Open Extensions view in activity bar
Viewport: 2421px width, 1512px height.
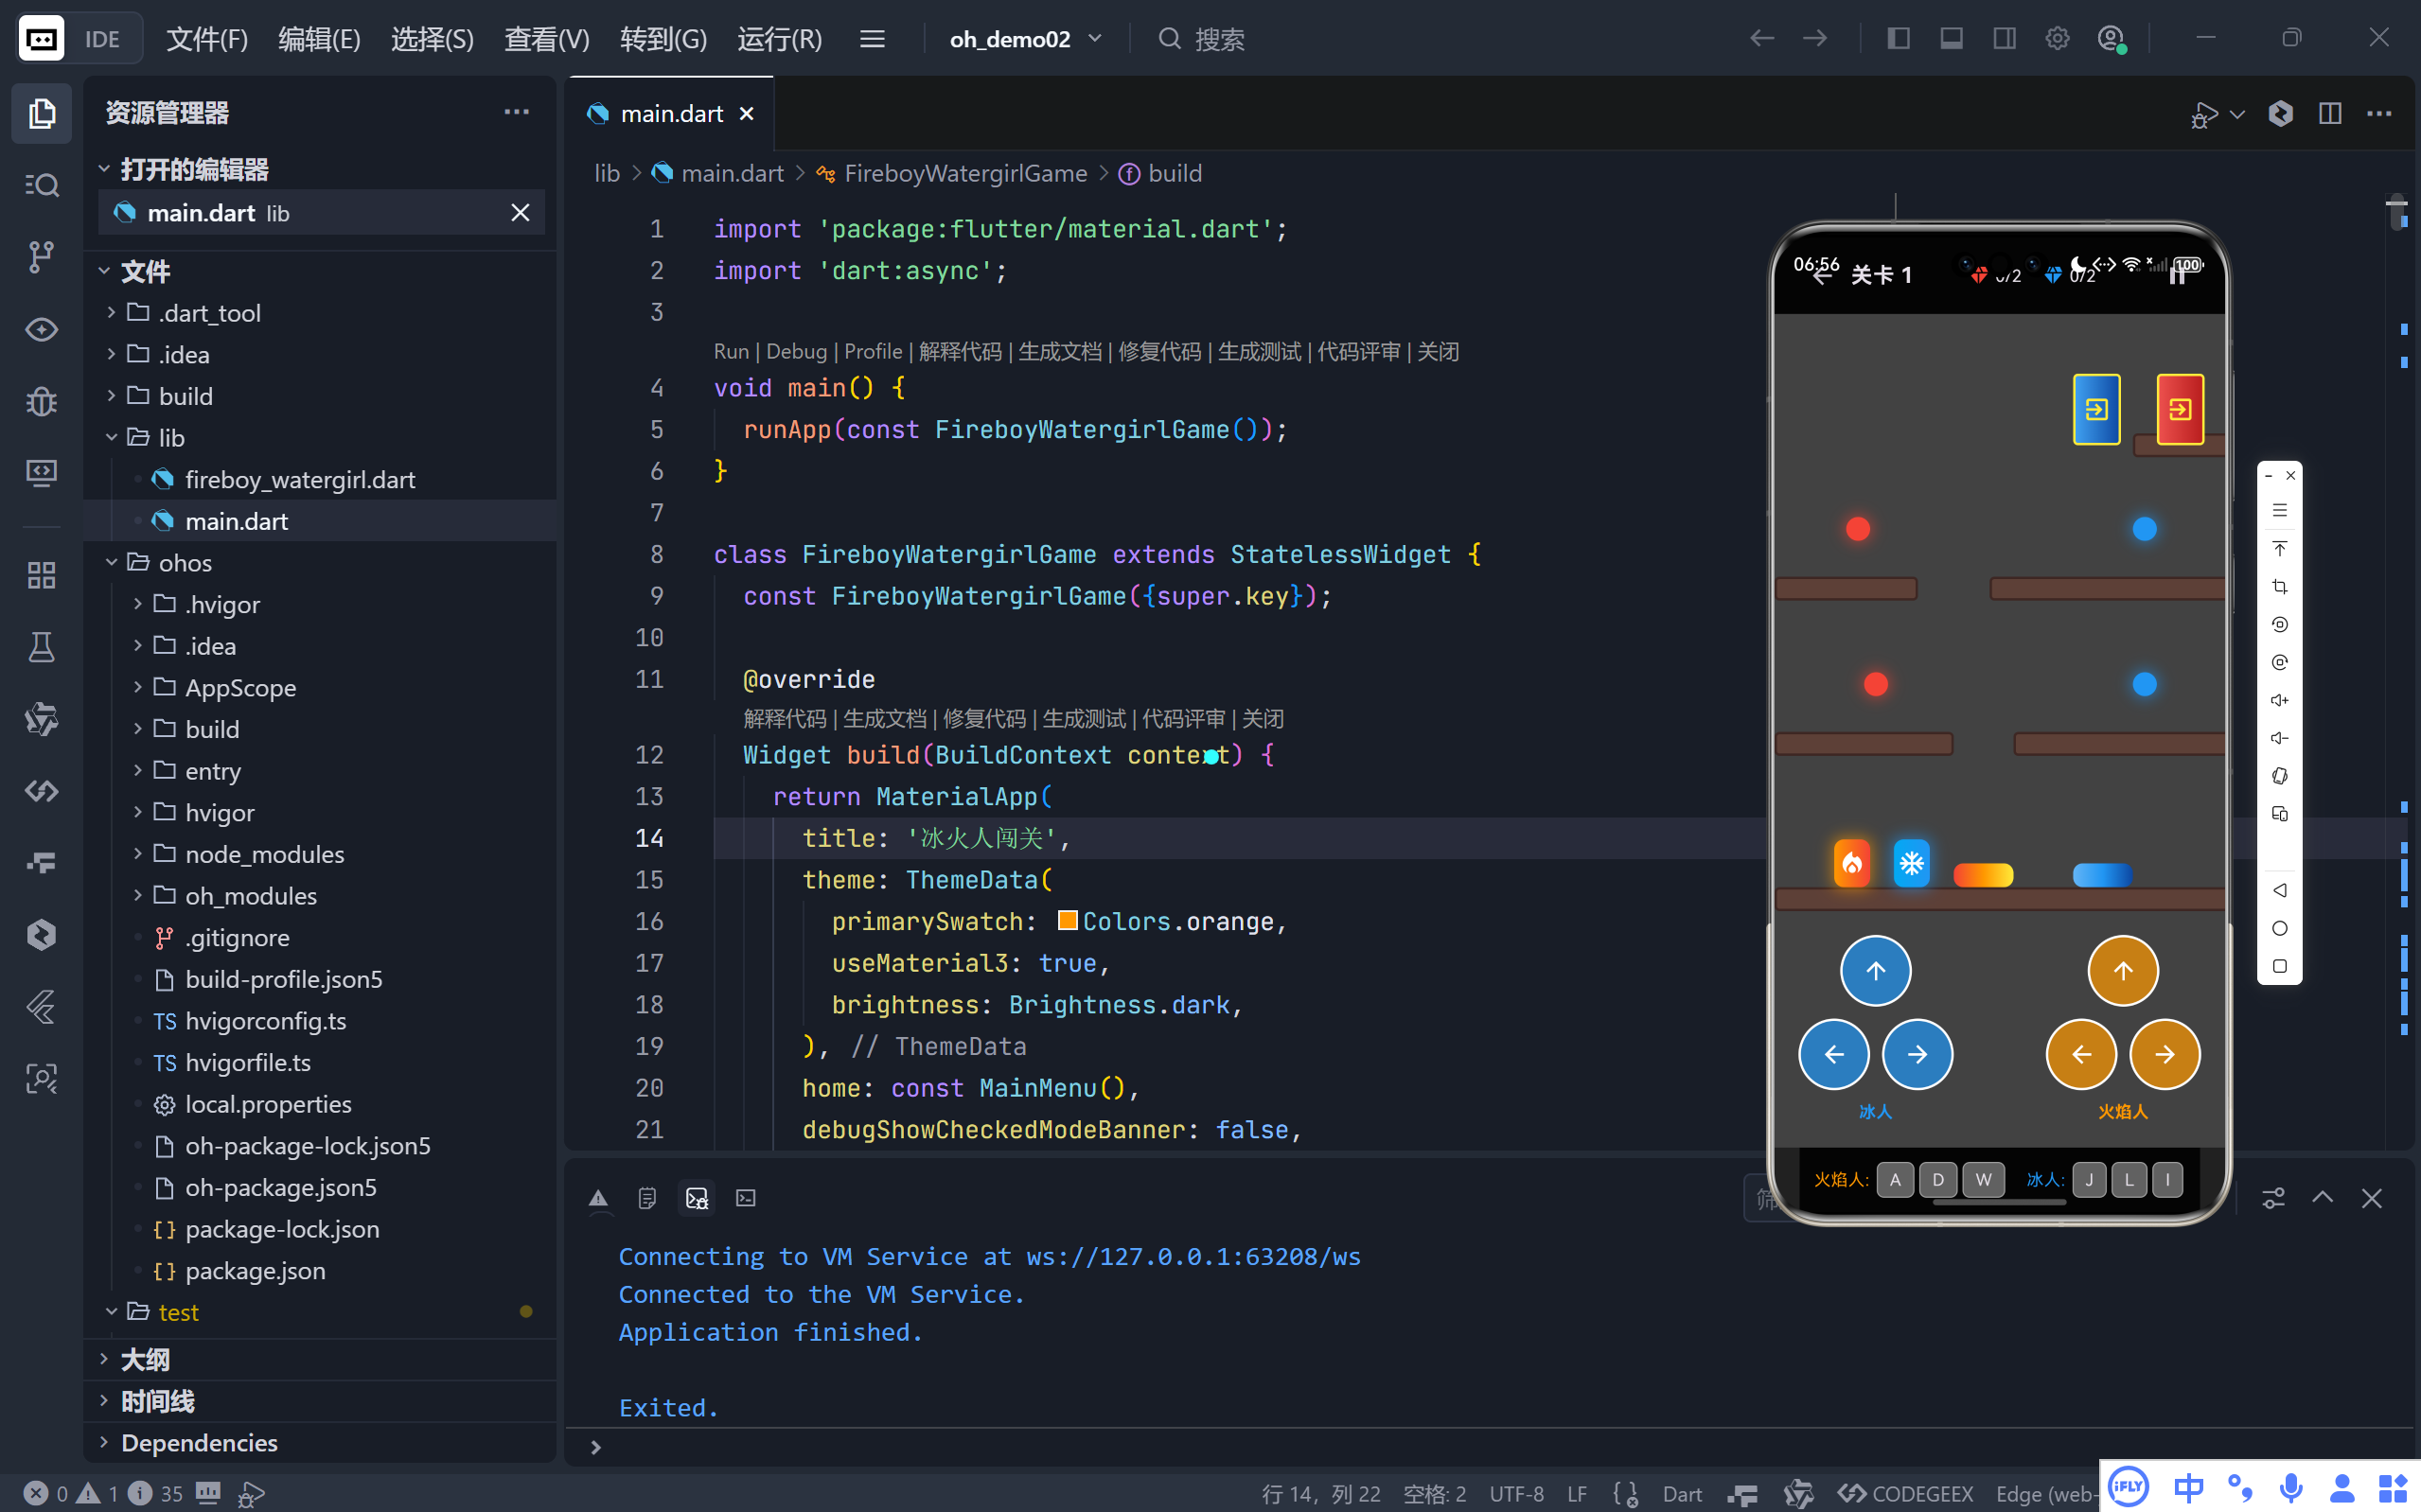pyautogui.click(x=41, y=575)
